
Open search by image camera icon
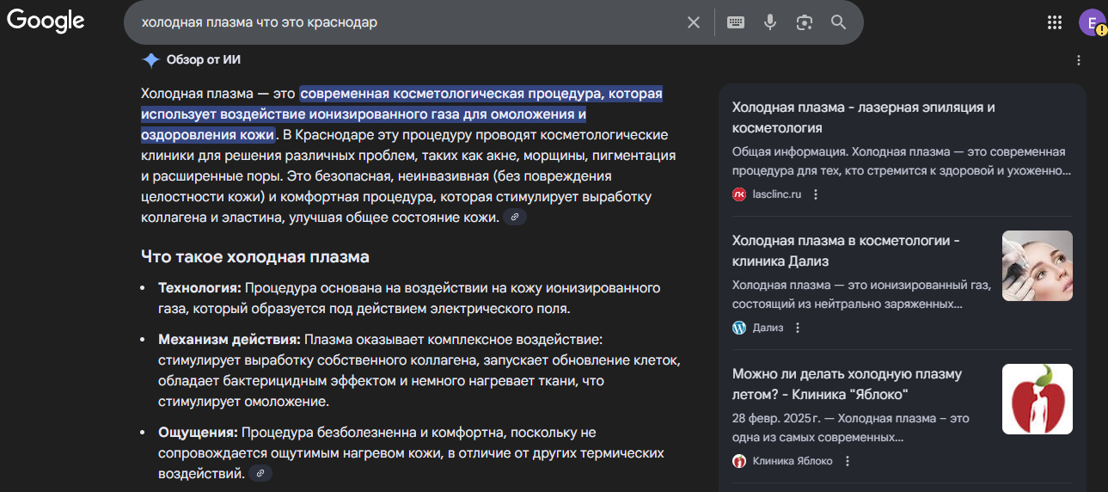(805, 22)
